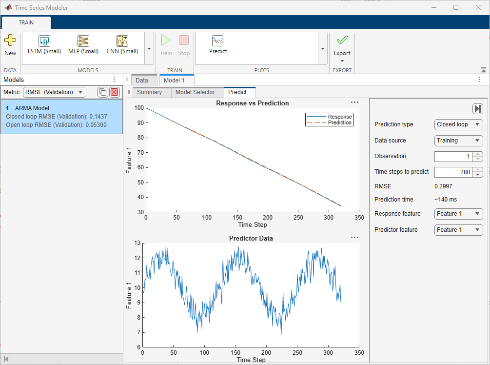
Task: Collapse the prediction options side panel
Action: click(477, 109)
